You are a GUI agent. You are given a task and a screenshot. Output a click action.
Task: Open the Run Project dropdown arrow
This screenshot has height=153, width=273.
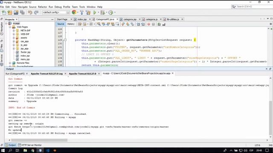coord(99,12)
